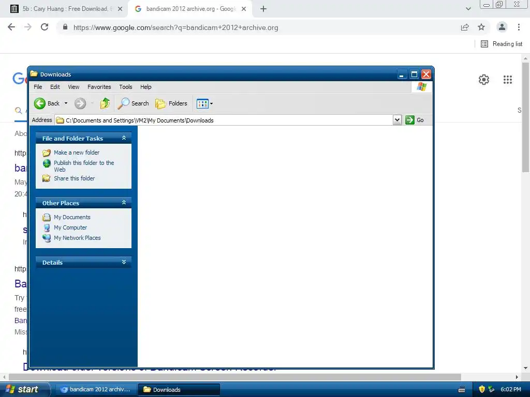Click the Chrome horizontal scrollbar
Viewport: 530px width, 397px height.
pyautogui.click(x=235, y=377)
